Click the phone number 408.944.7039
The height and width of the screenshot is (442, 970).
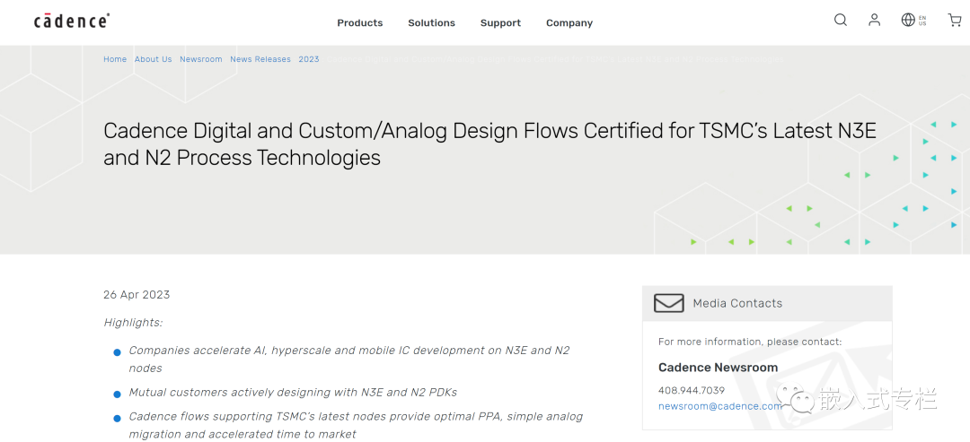pyautogui.click(x=691, y=391)
